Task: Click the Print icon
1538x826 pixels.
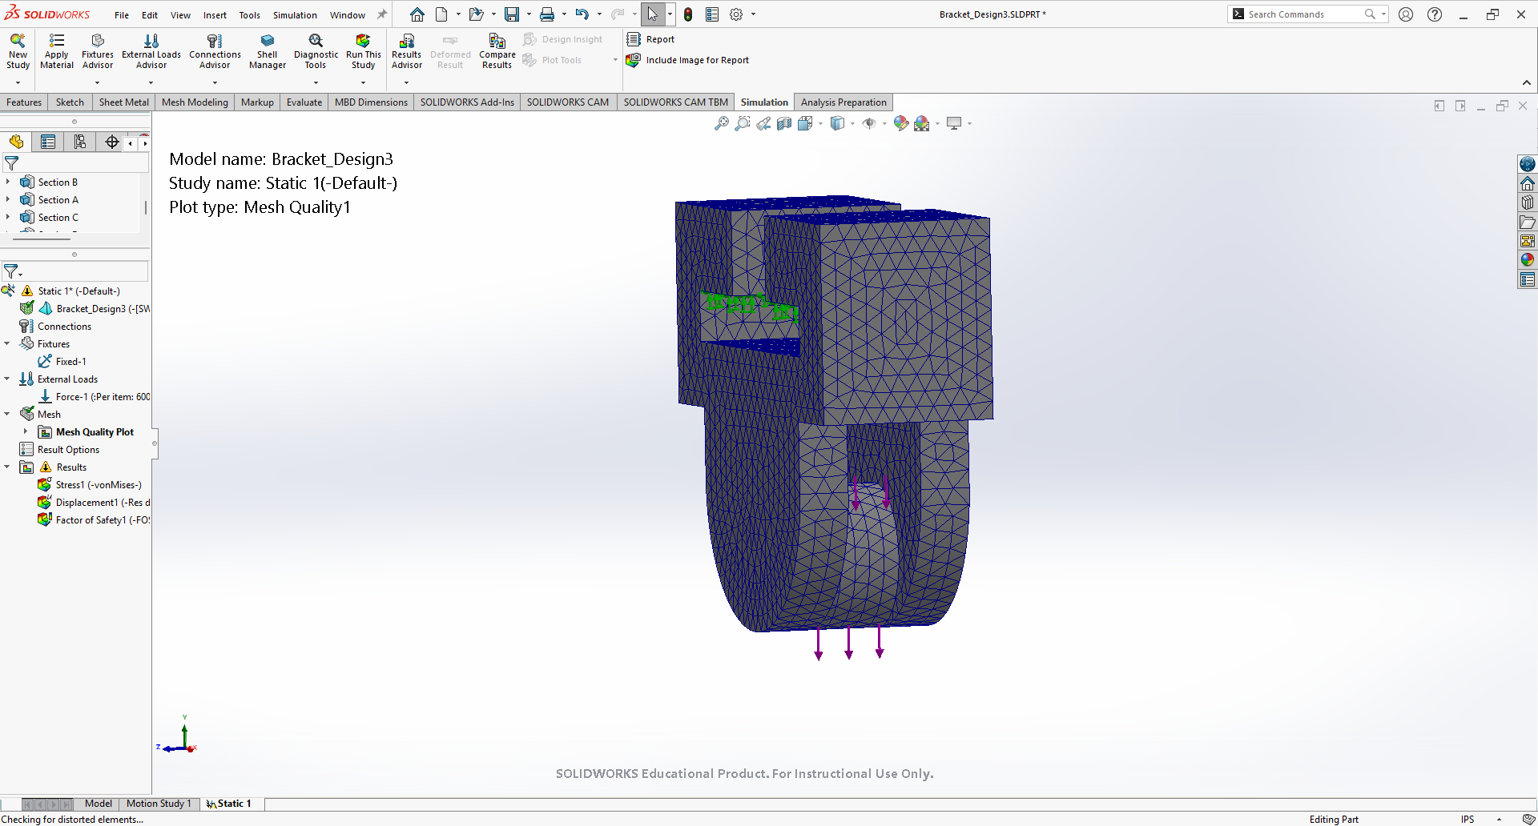Action: point(547,14)
